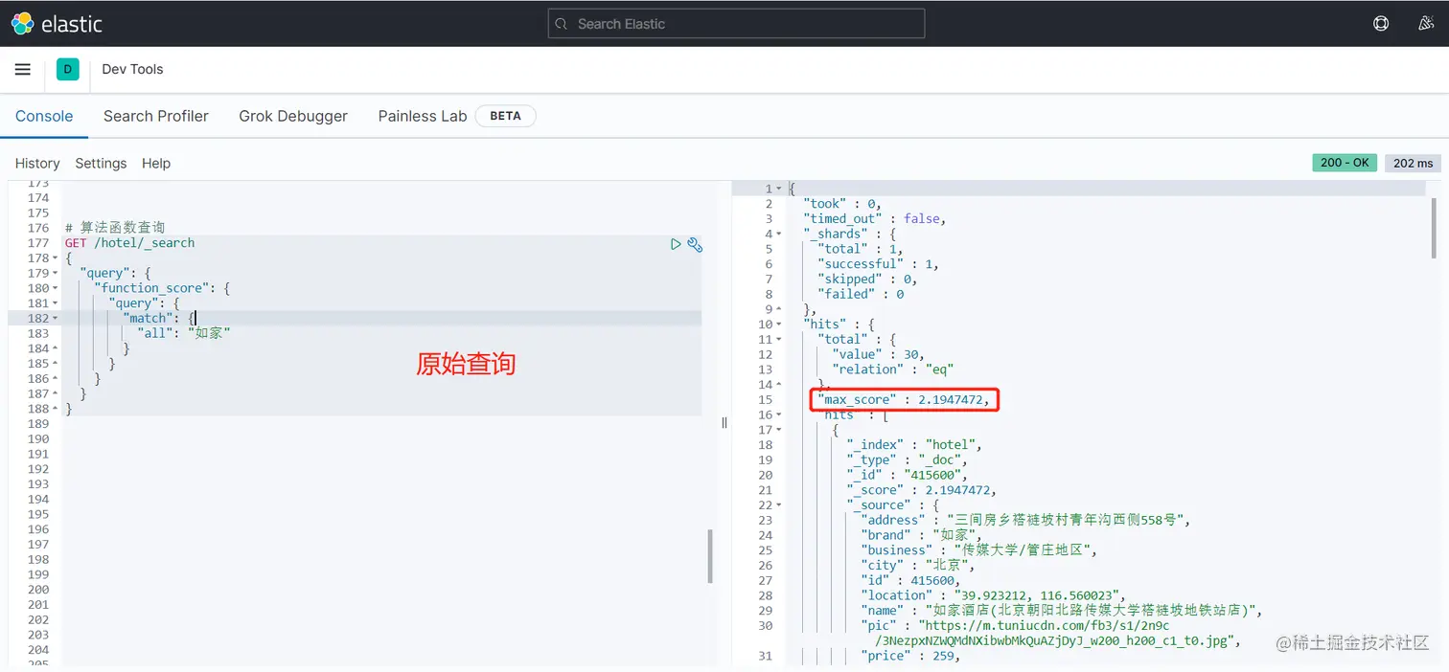This screenshot has height=672, width=1449.
Task: Collapse _shards block at response line 4
Action: 779,235
